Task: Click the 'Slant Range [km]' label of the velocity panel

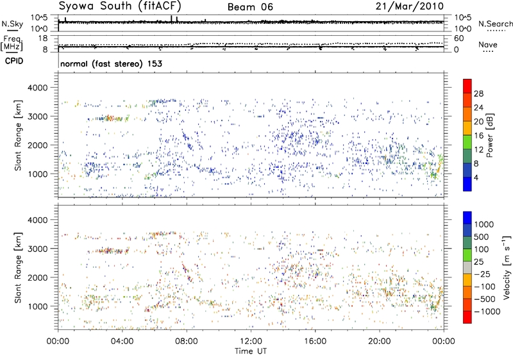Action: point(18,268)
